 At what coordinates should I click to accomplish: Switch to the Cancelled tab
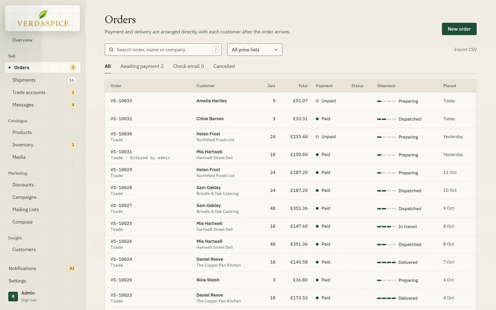pos(224,66)
